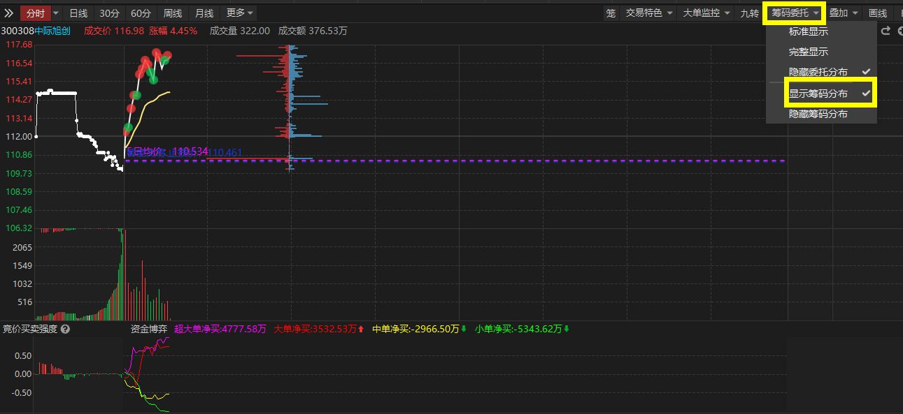Click the 笼 toolbar button
903x414 pixels.
point(611,13)
